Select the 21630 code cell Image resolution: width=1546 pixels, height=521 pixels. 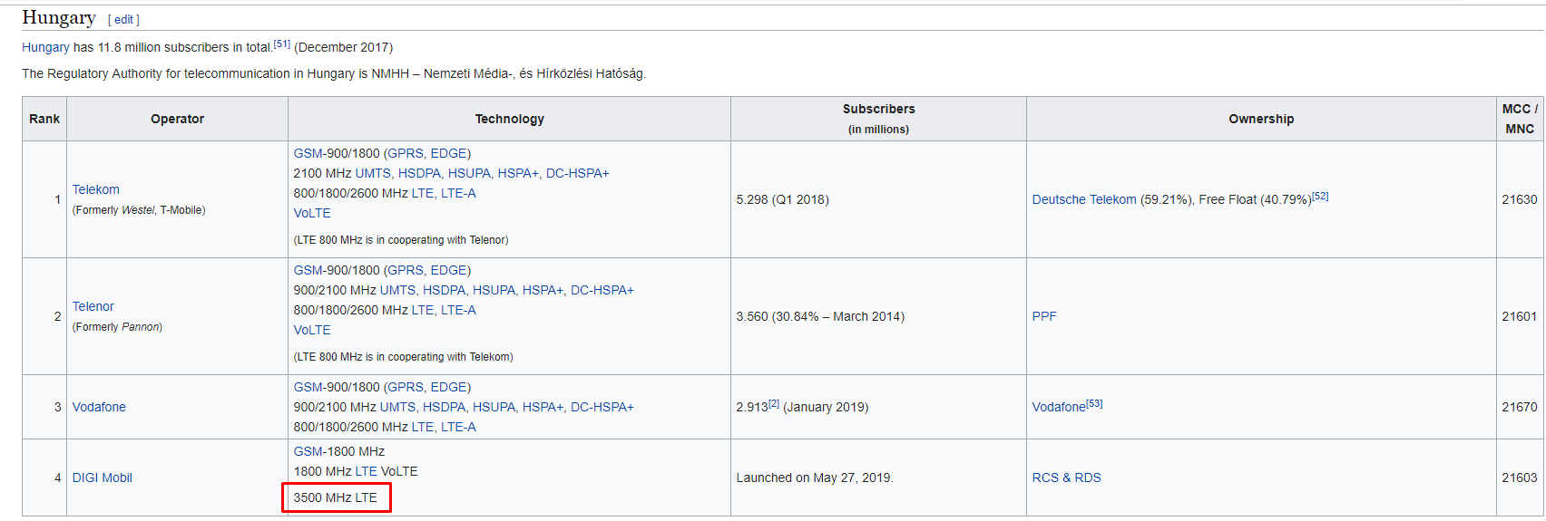[x=1520, y=199]
